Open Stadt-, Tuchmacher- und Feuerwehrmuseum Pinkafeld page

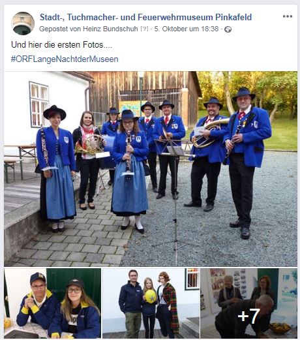click(145, 17)
